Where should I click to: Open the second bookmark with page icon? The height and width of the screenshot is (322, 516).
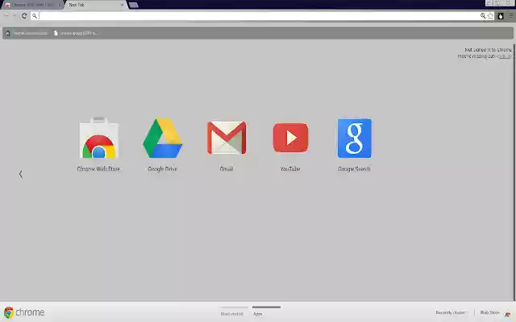point(75,33)
